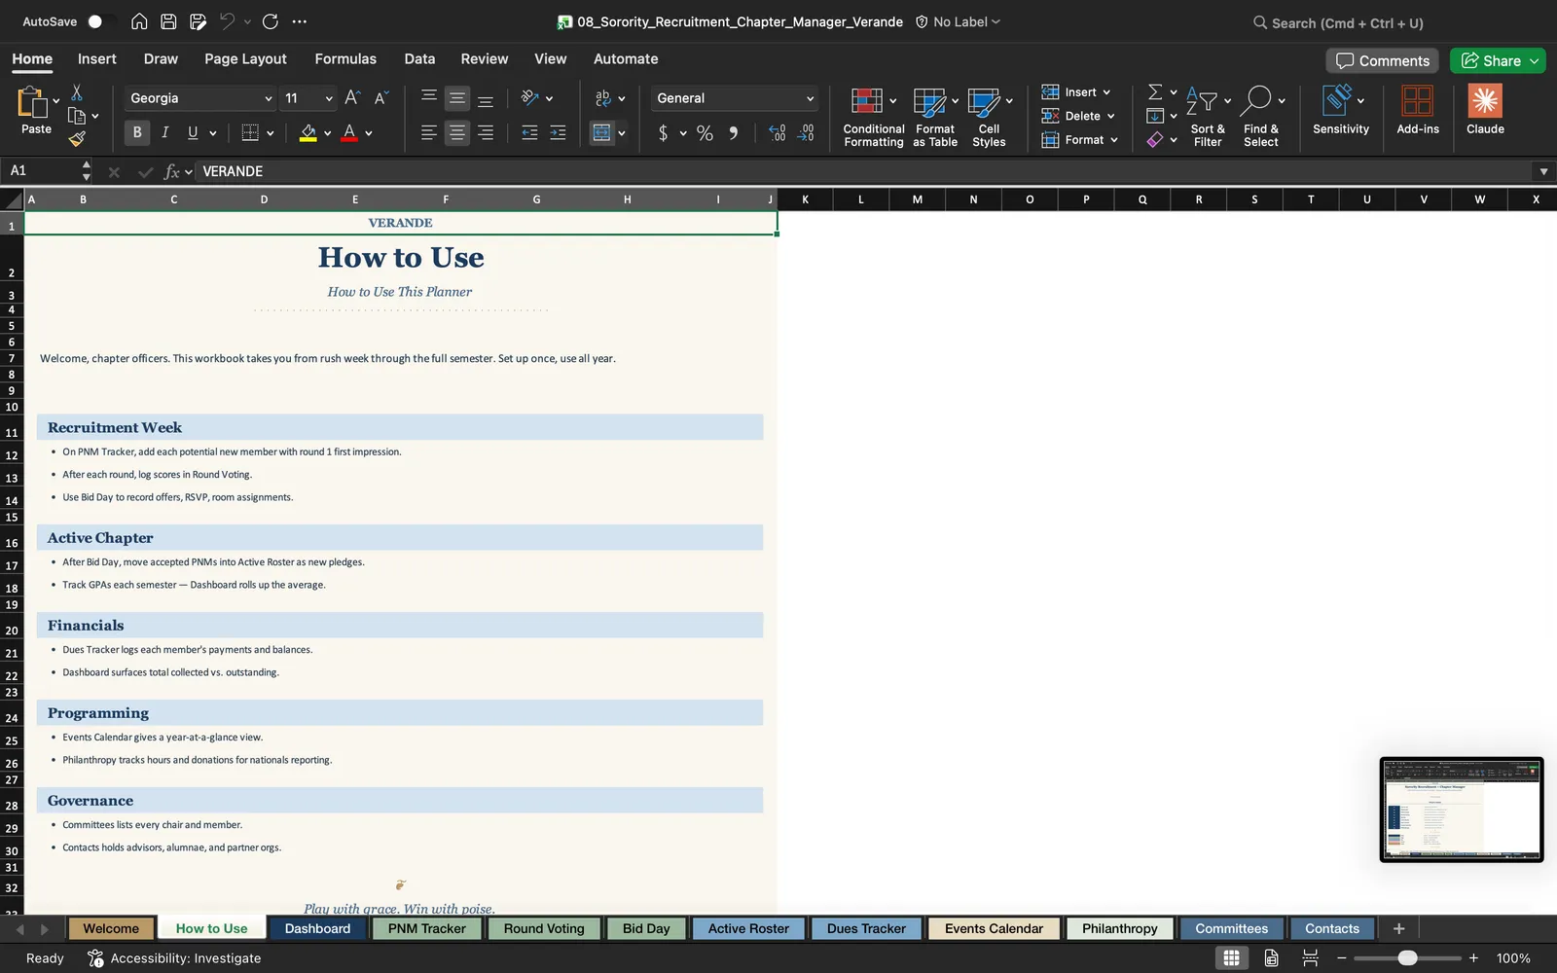Click the Undo arrow icon
The image size is (1557, 973).
tap(227, 21)
